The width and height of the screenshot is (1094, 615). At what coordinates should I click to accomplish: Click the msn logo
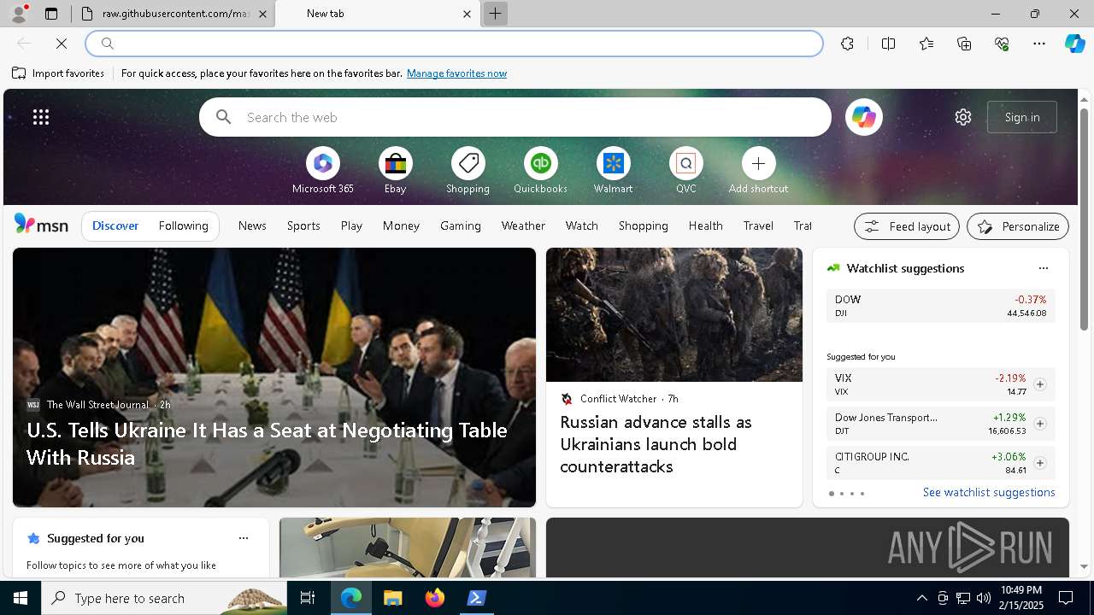coord(41,225)
